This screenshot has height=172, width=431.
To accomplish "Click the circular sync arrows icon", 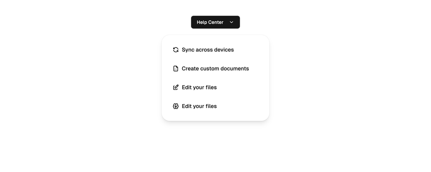I will (176, 49).
